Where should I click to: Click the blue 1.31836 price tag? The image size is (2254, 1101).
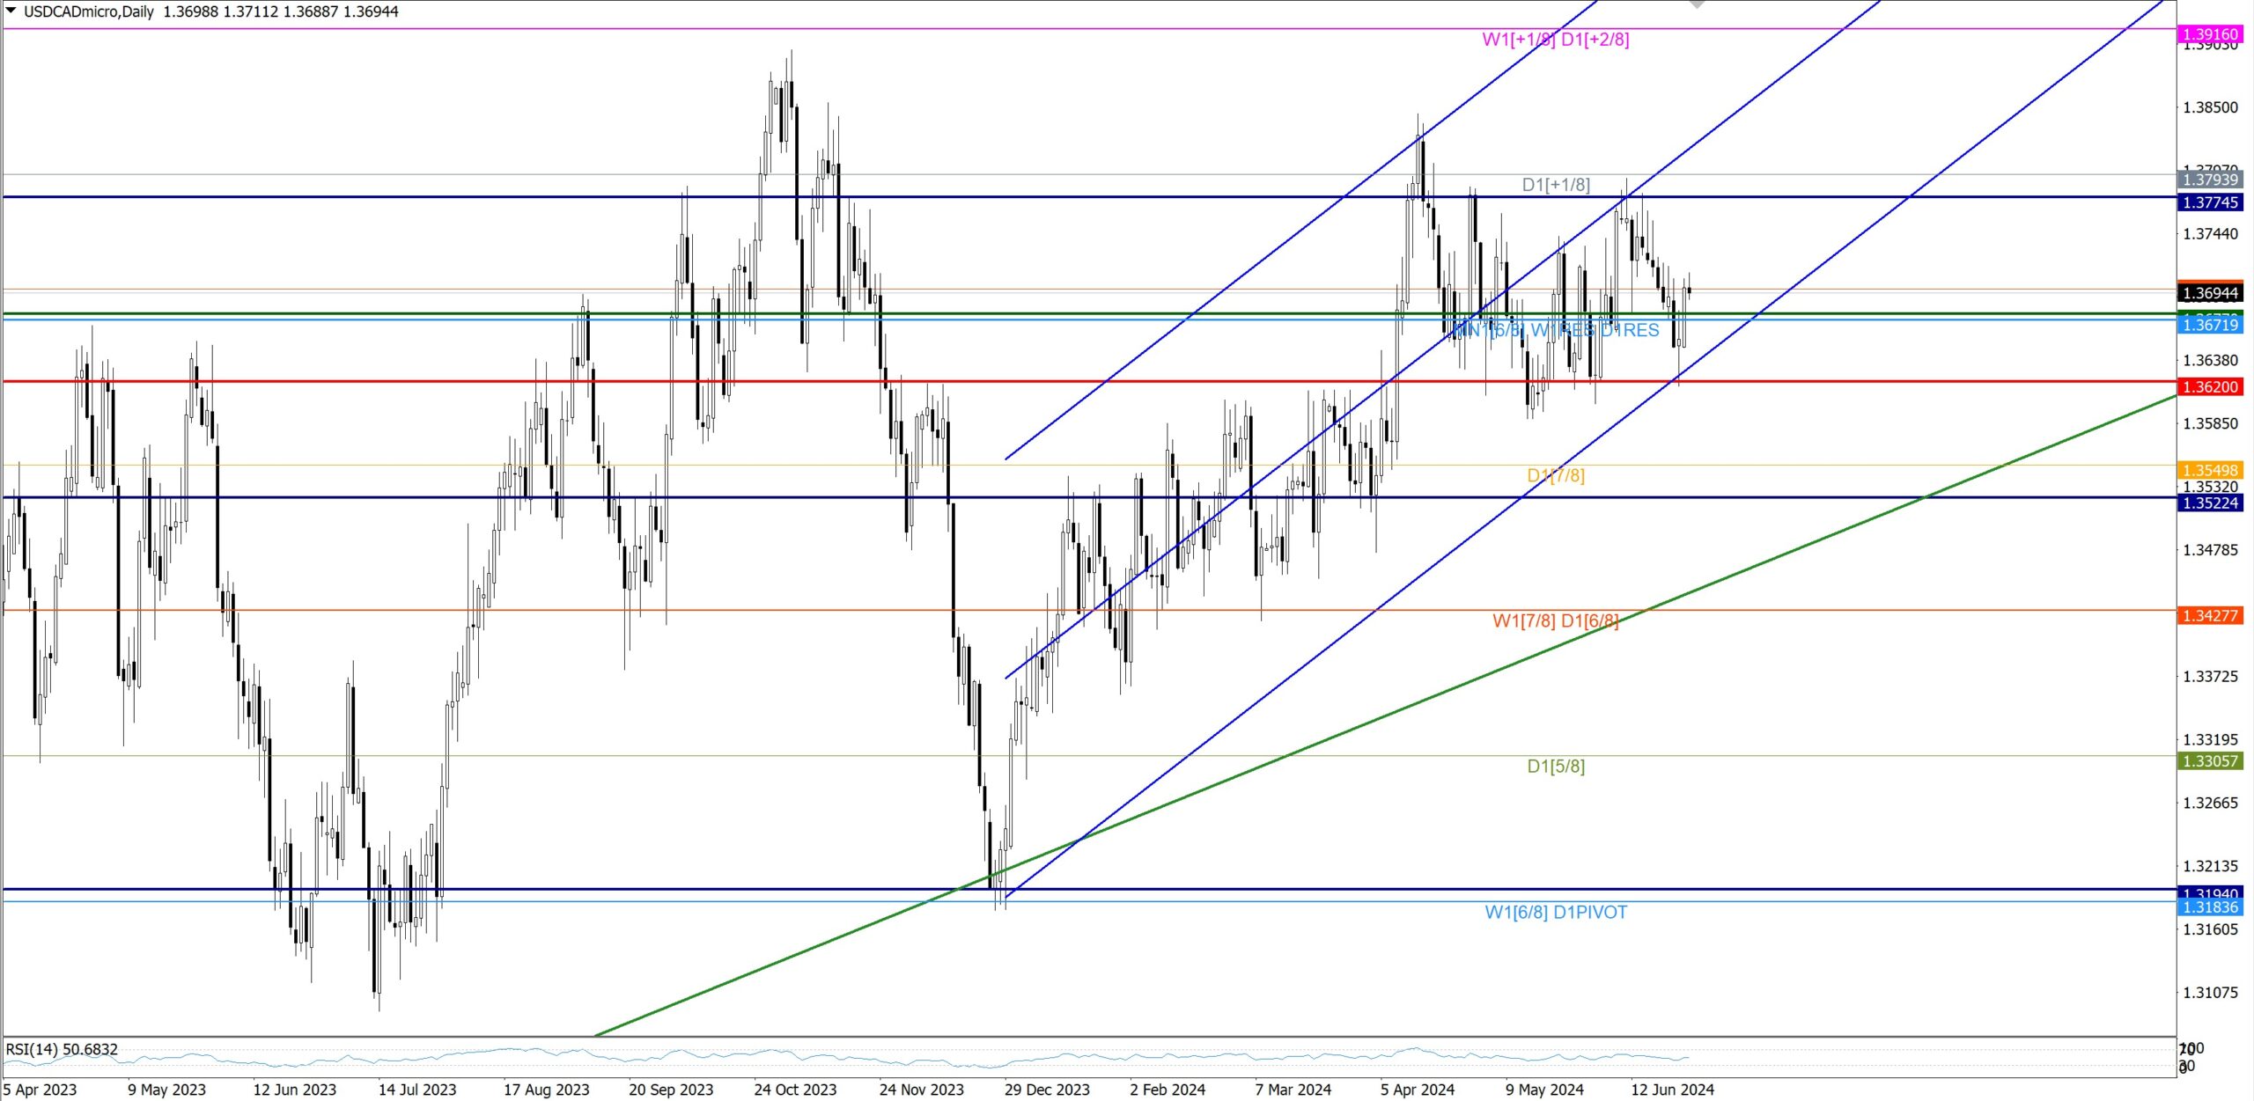coord(2210,907)
